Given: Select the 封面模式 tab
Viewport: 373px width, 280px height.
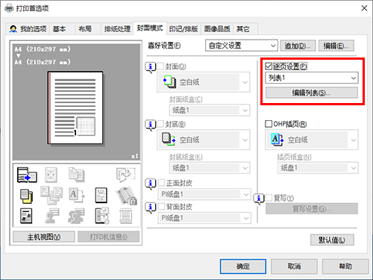Looking at the screenshot, I should [x=150, y=28].
